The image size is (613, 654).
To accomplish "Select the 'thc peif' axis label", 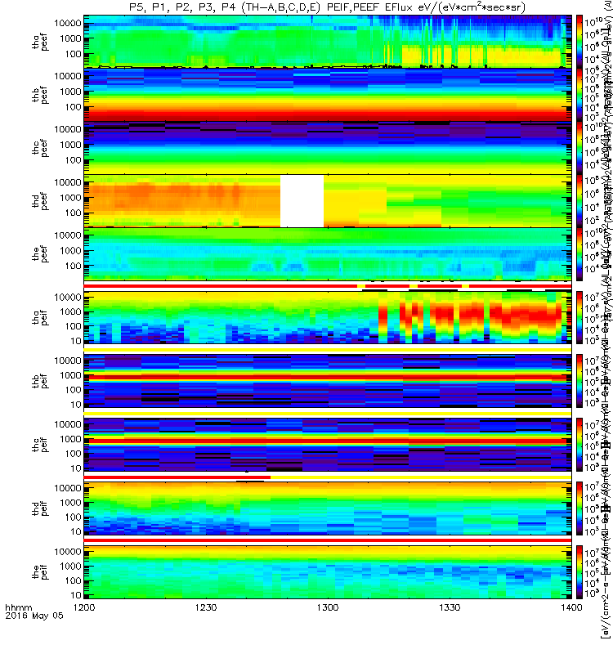I will click(x=40, y=445).
